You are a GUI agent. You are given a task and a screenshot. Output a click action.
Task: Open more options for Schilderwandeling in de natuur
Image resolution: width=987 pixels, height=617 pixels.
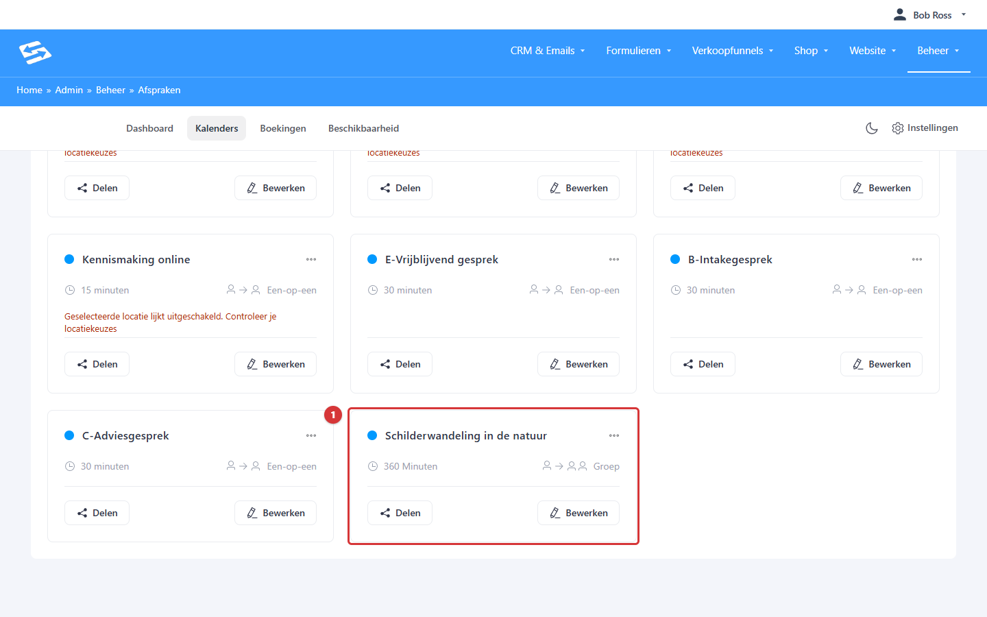[614, 435]
